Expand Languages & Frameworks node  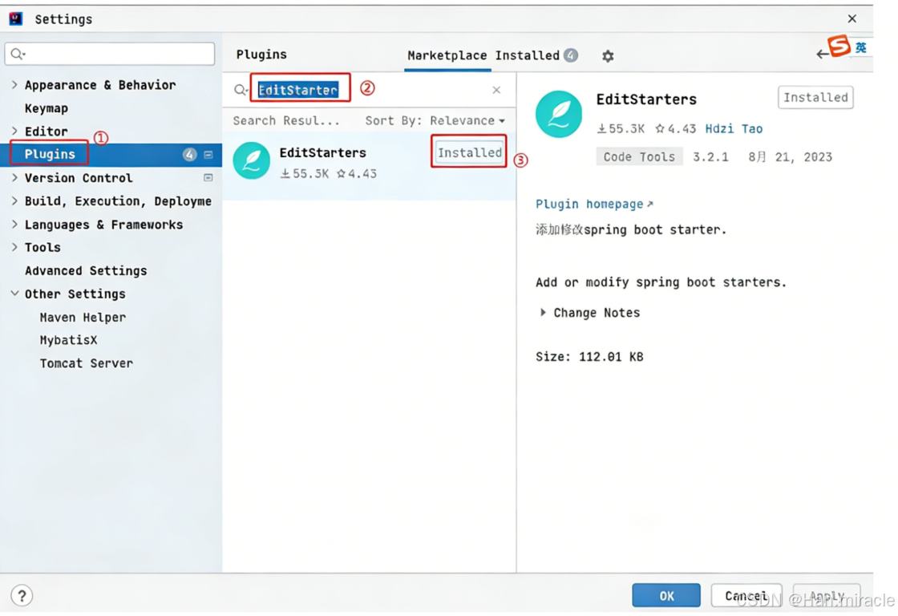(14, 224)
